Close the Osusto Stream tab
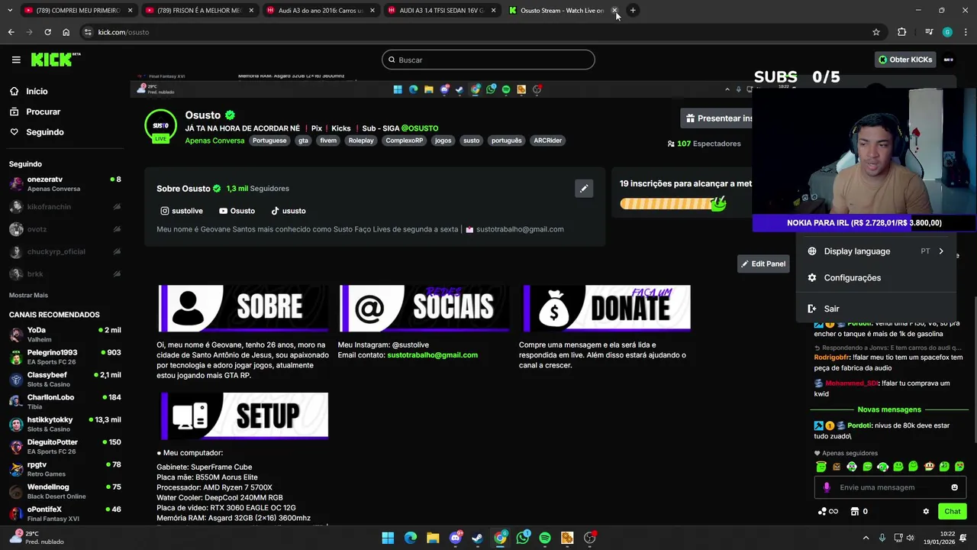Image resolution: width=977 pixels, height=550 pixels. [614, 11]
